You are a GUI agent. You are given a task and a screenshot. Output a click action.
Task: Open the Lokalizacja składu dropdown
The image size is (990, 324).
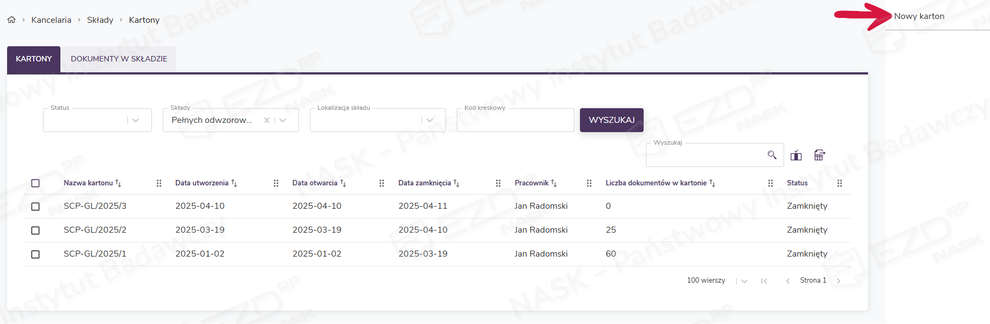point(430,120)
